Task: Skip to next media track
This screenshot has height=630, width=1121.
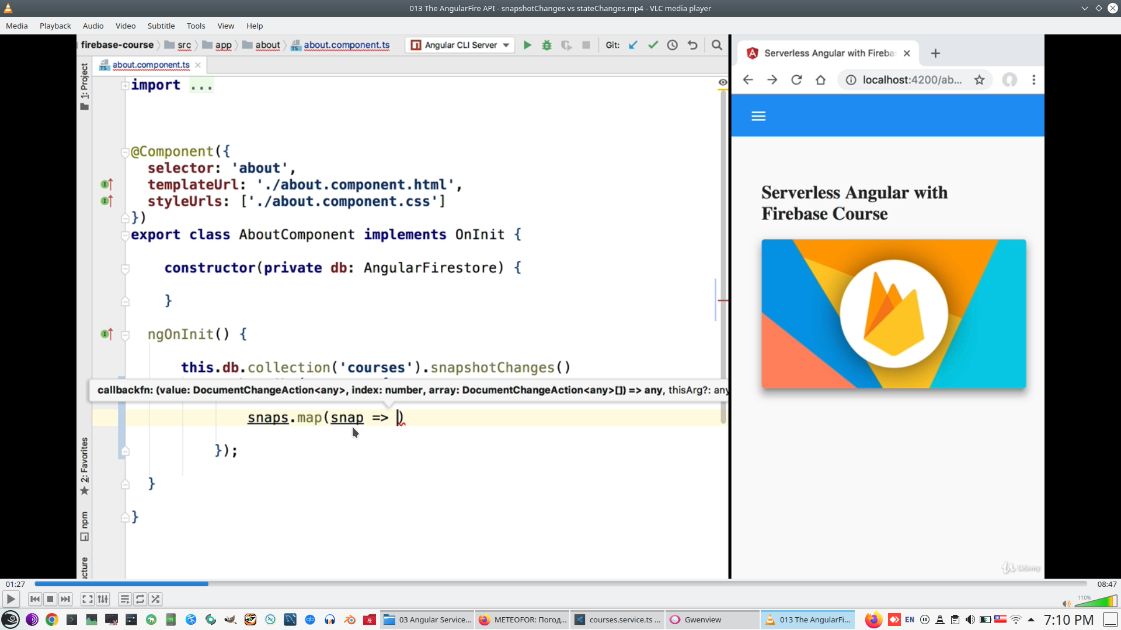Action: [x=65, y=599]
